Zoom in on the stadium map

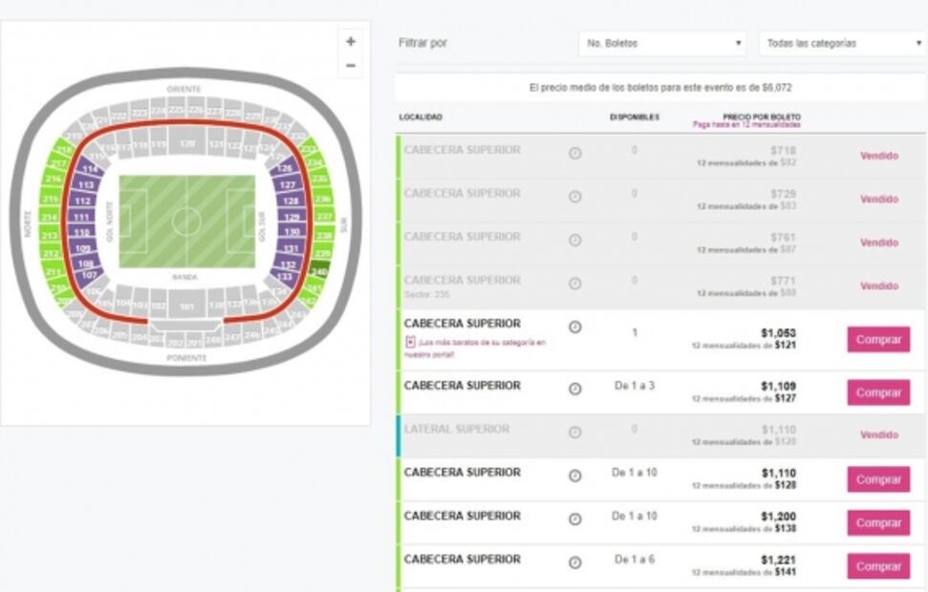tap(351, 41)
